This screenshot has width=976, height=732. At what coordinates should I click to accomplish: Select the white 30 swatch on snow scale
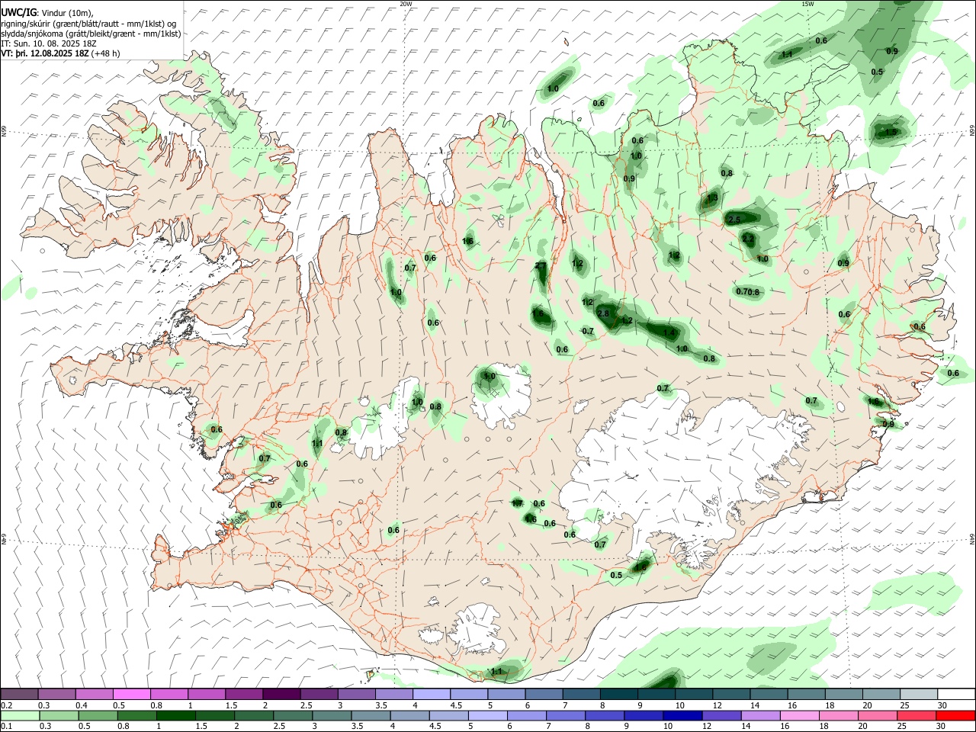(x=956, y=694)
